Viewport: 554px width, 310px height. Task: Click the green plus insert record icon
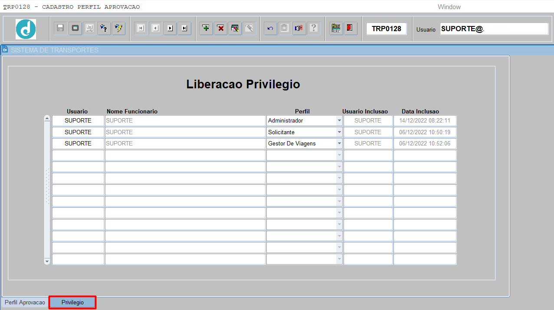click(x=206, y=28)
